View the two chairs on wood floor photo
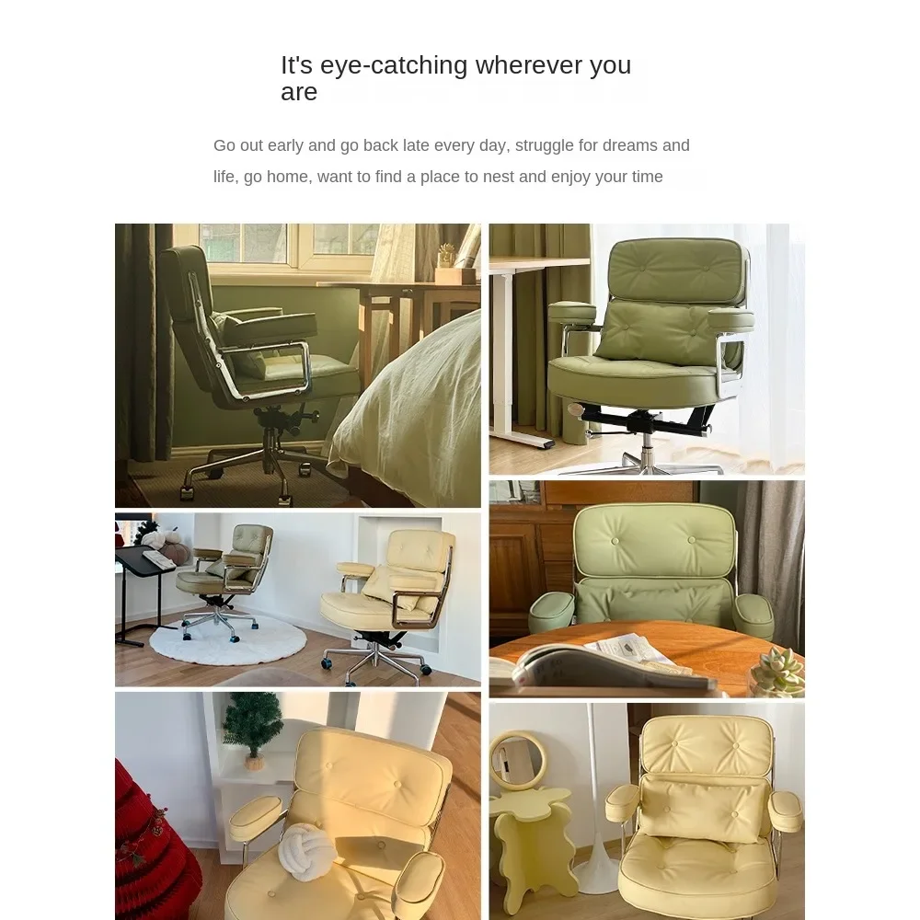920x920 pixels. [x=297, y=599]
